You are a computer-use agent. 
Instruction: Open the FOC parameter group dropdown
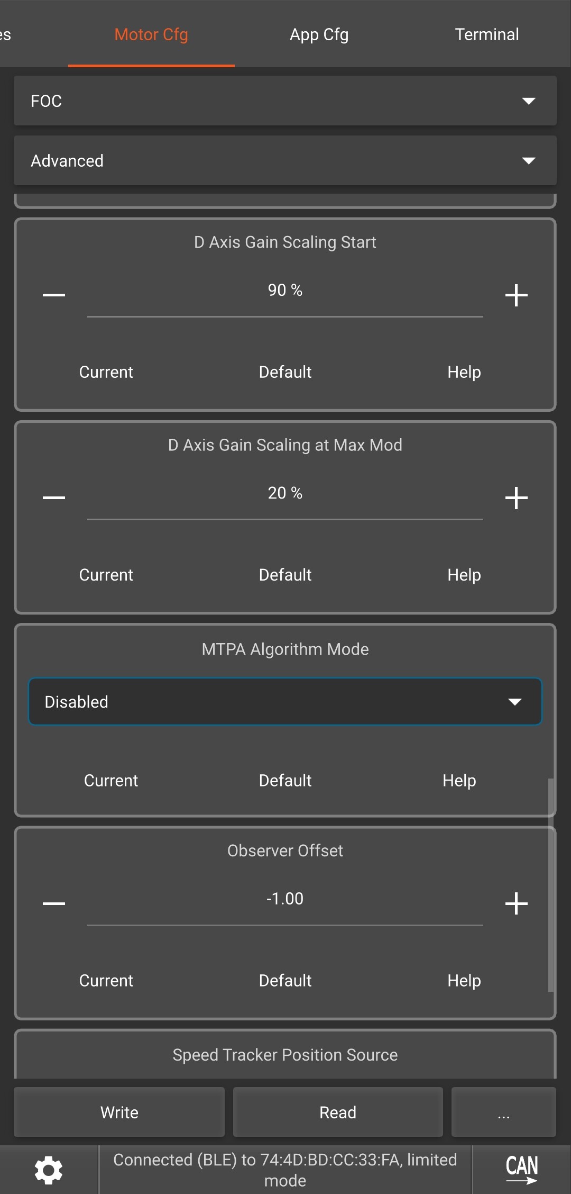tap(285, 101)
